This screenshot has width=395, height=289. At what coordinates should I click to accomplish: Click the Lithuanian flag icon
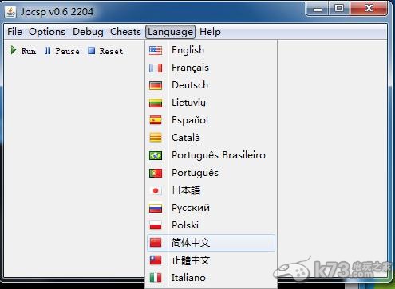[x=156, y=103]
